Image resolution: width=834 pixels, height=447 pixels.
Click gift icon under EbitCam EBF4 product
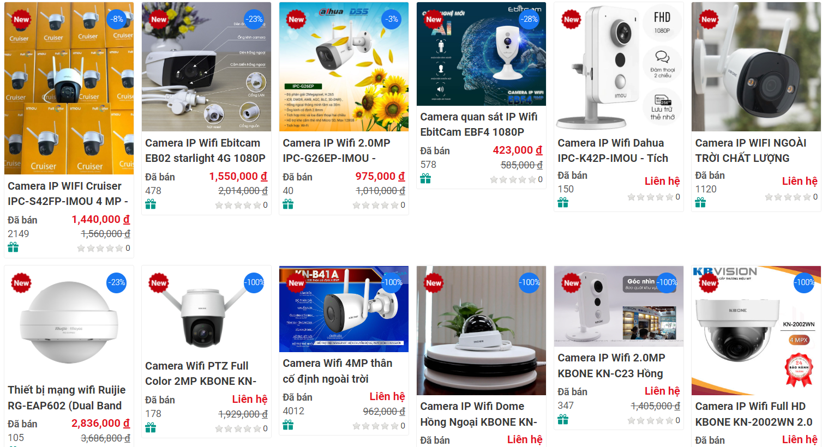tap(425, 178)
